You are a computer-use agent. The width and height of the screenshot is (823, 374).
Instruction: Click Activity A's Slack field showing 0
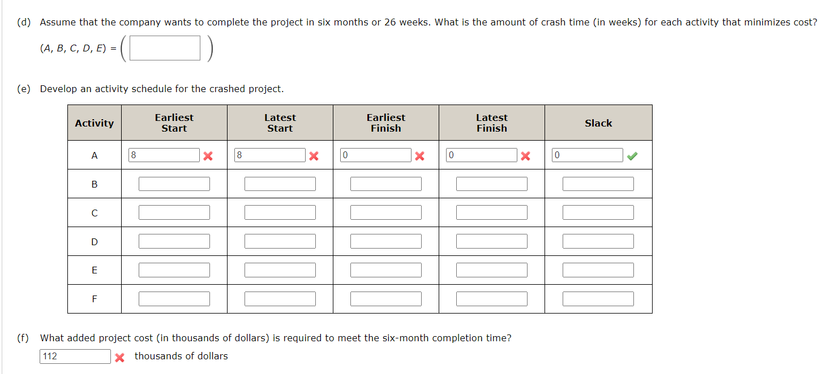tap(587, 154)
